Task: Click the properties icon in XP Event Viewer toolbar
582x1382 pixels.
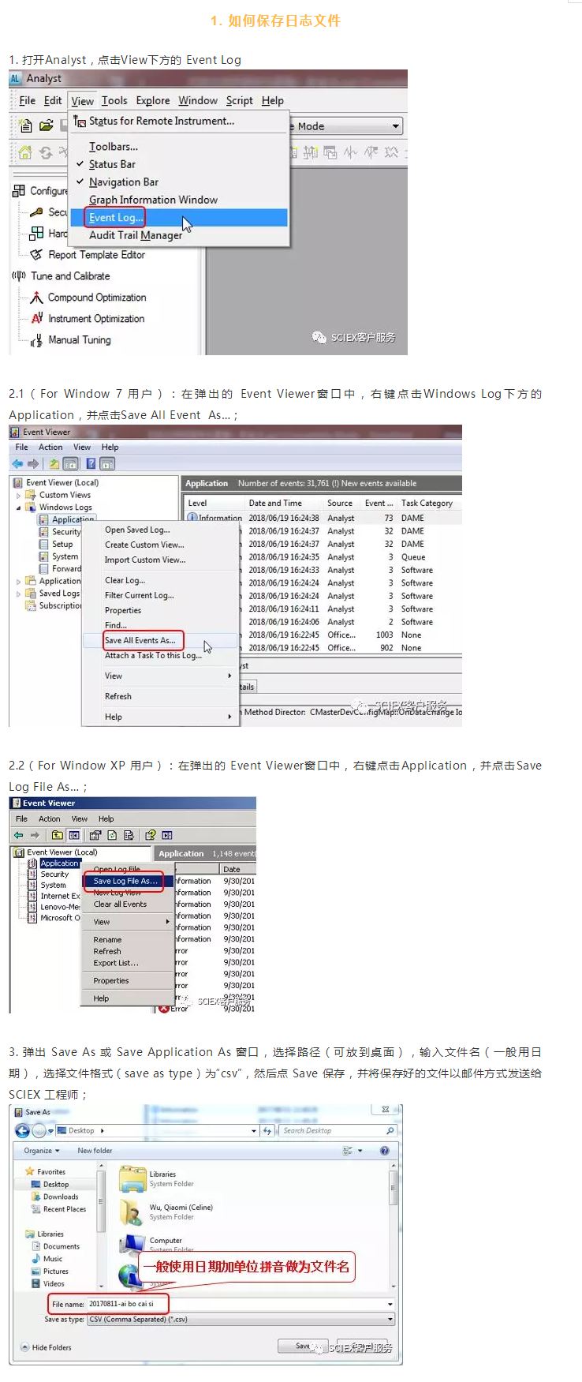Action: pyautogui.click(x=95, y=835)
